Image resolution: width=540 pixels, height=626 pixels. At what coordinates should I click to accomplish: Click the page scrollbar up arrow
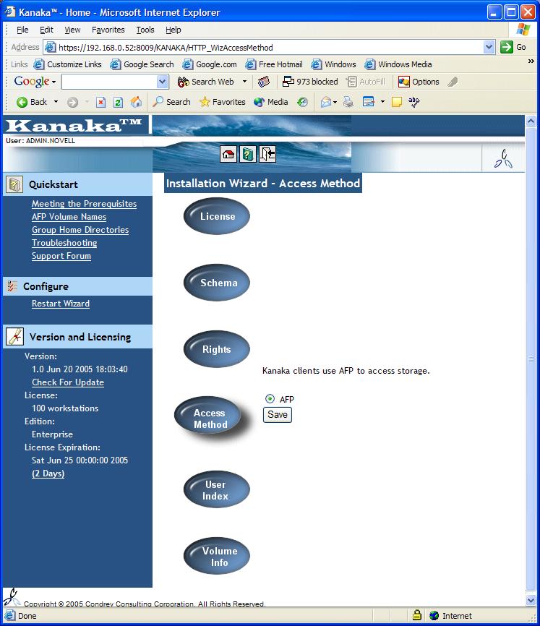click(531, 121)
